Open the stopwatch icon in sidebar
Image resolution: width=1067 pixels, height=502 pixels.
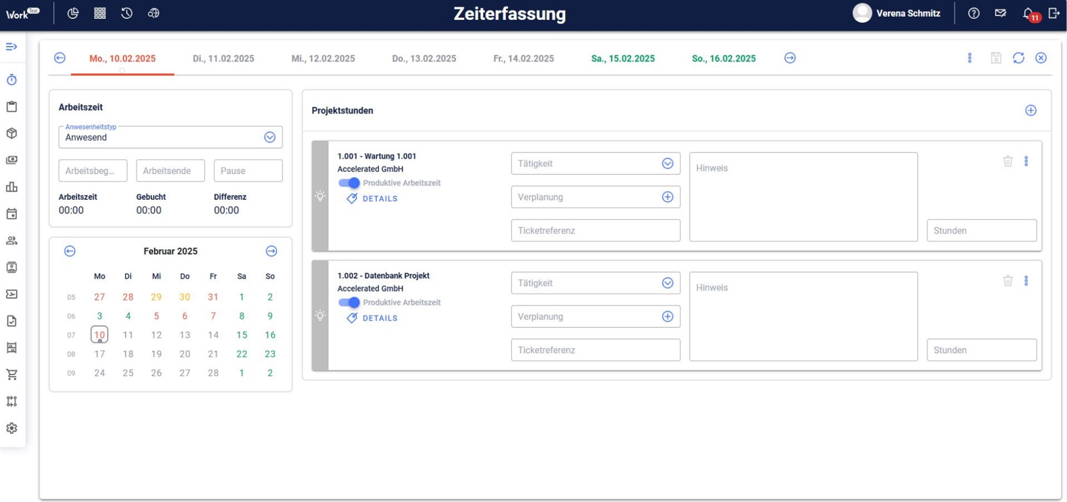coord(12,80)
